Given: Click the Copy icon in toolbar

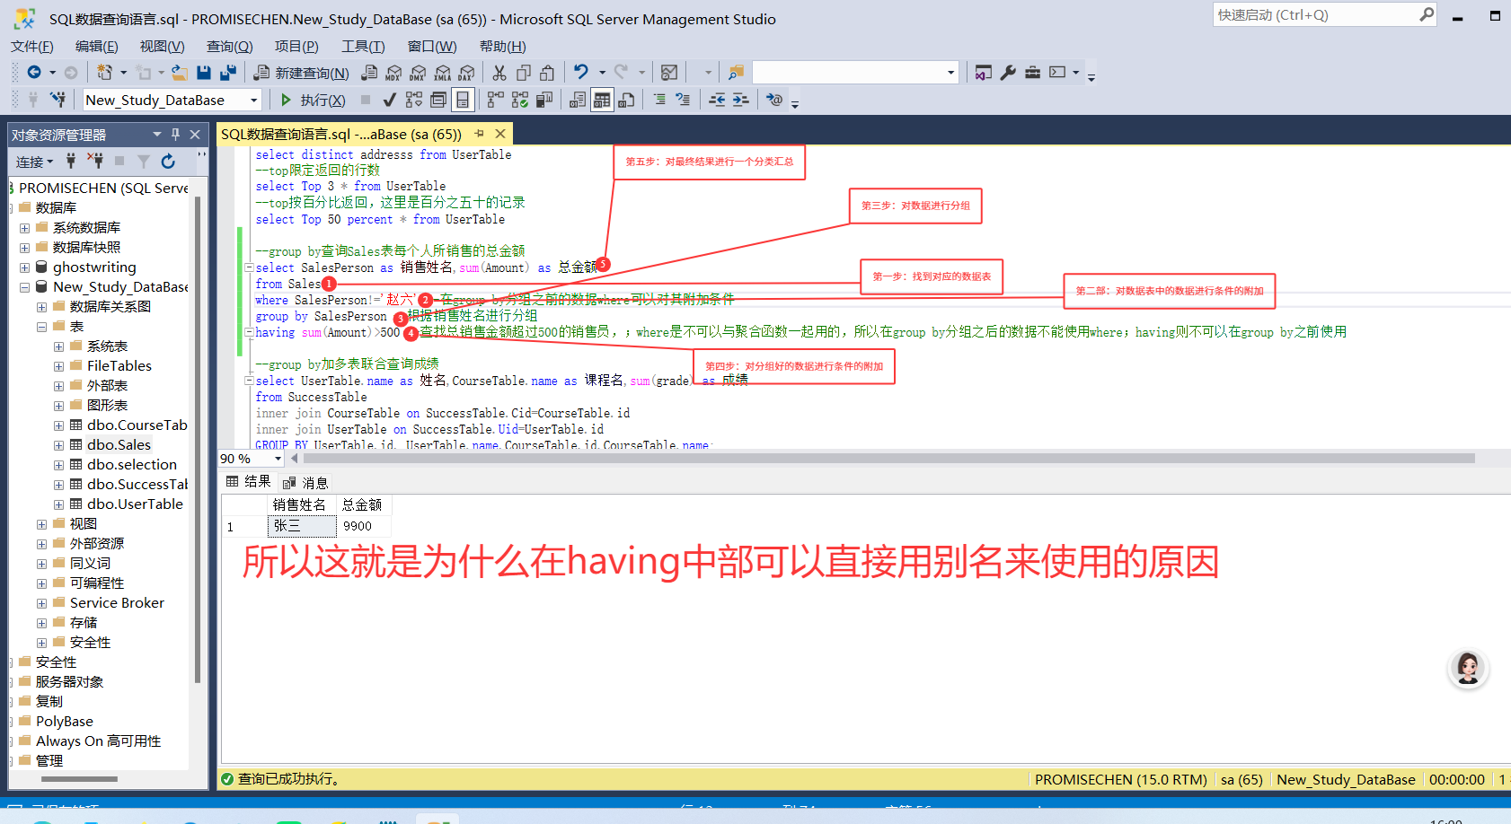Looking at the screenshot, I should coord(524,73).
